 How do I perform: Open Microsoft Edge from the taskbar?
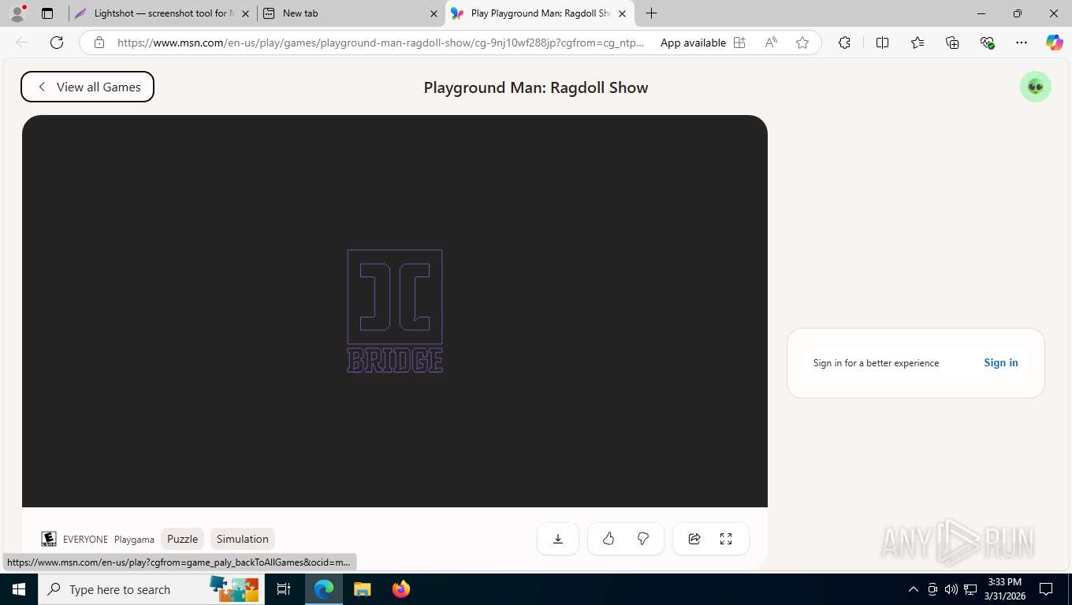pos(324,589)
